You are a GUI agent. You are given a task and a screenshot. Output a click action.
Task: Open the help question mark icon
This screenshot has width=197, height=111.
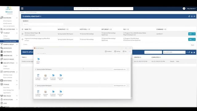184,9
